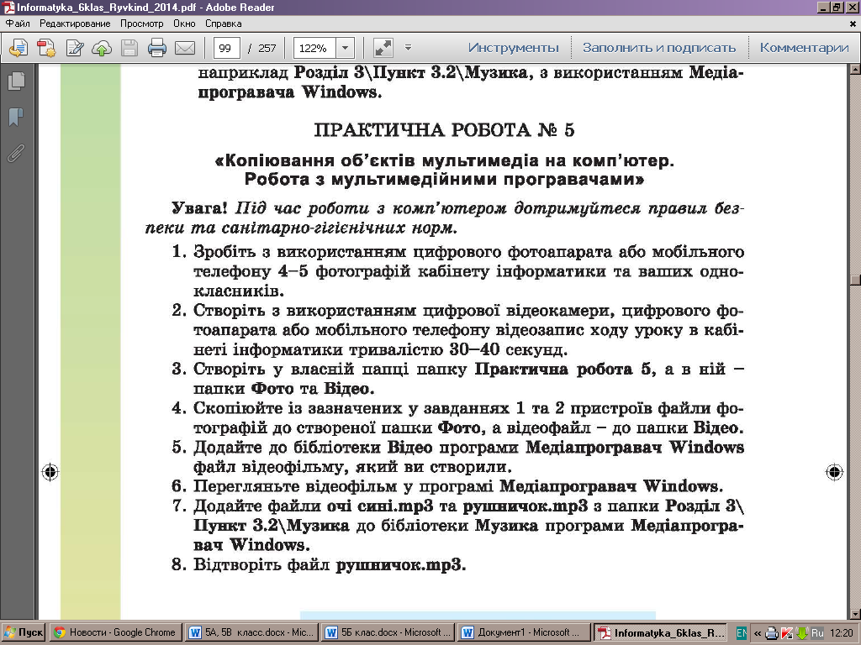Click the page number field showing 99

(x=226, y=48)
